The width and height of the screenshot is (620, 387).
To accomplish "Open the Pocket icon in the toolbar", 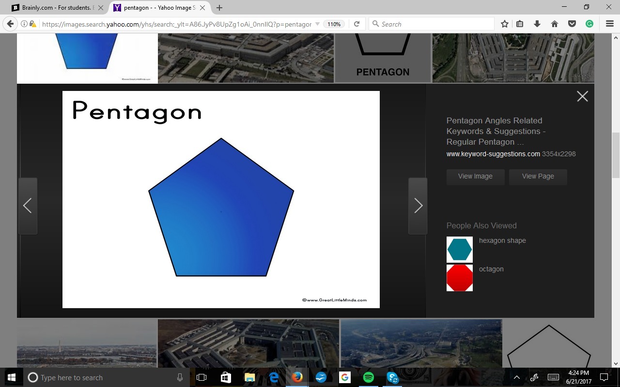I will (572, 24).
